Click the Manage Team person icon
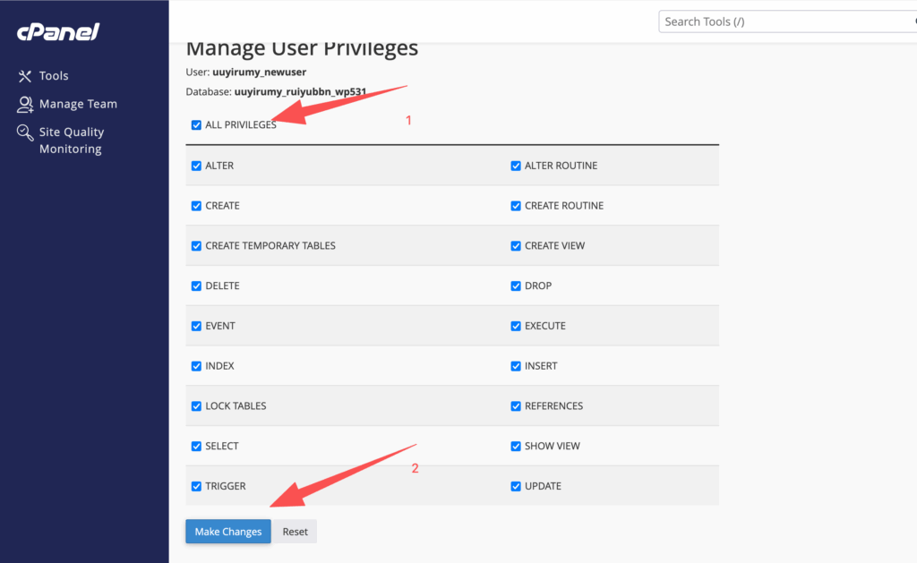The height and width of the screenshot is (563, 917). click(25, 104)
